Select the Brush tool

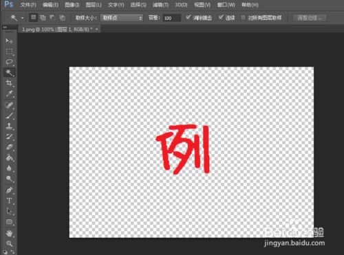9,116
